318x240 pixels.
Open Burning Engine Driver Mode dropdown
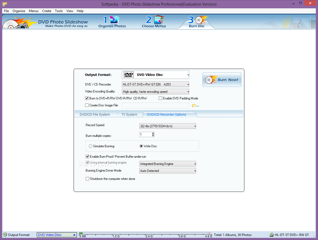click(168, 171)
